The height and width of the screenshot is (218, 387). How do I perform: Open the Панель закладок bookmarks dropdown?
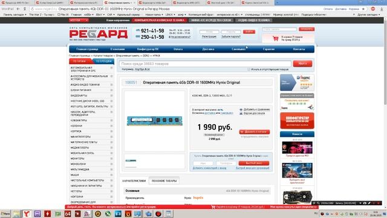tap(15, 15)
